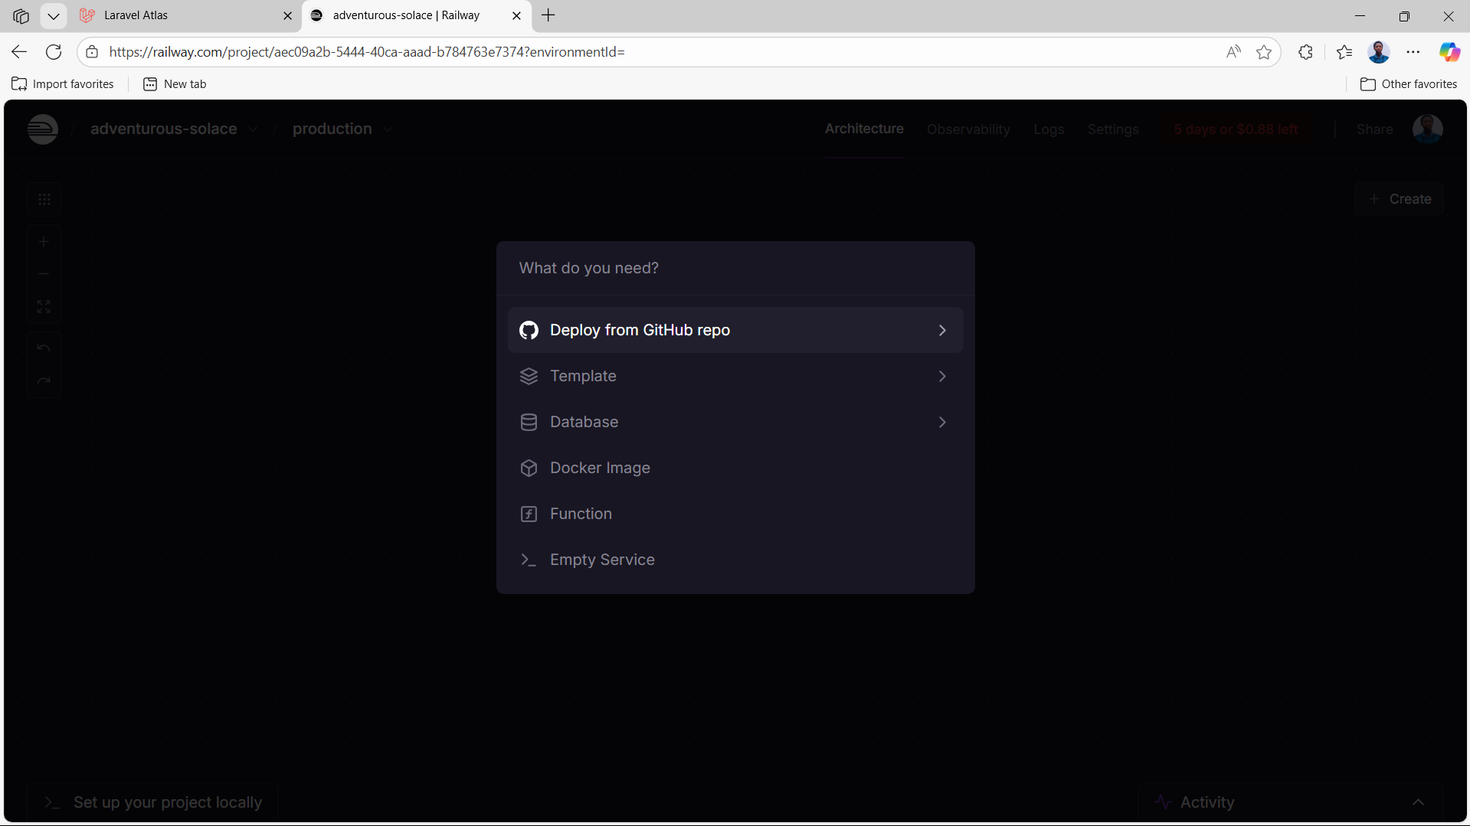
Task: Open the Copilot sidebar icon
Action: [1449, 52]
